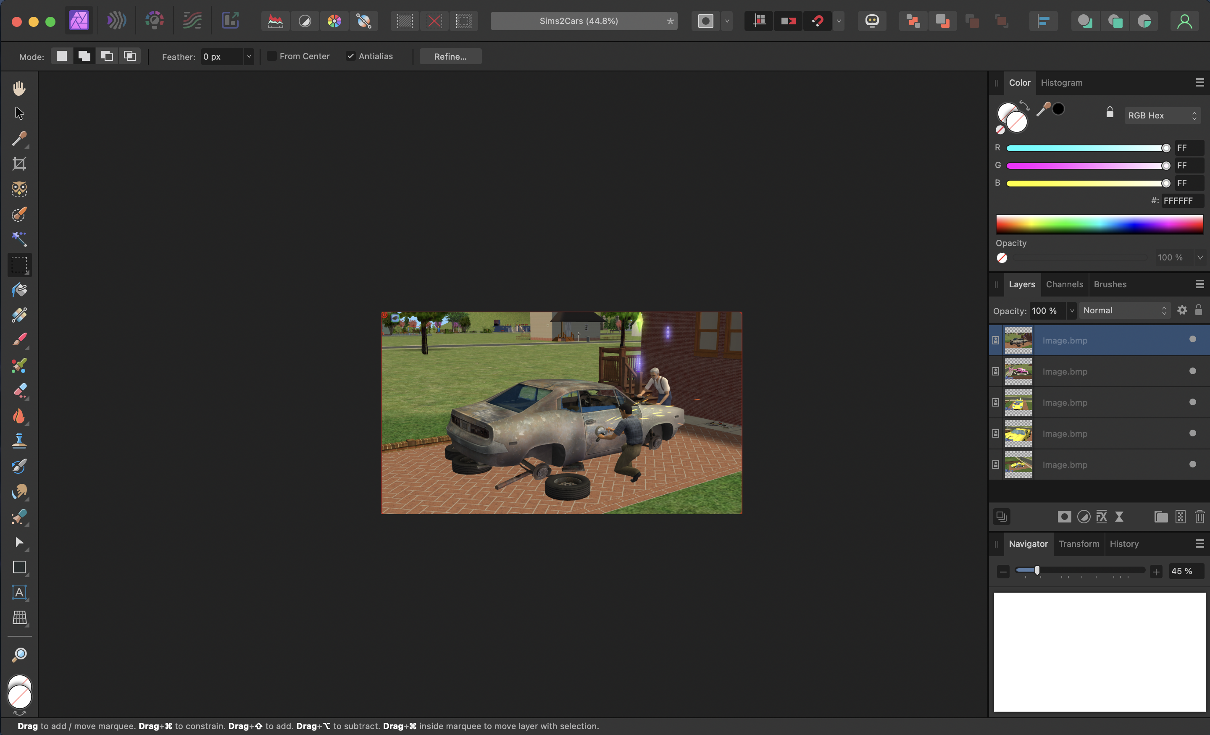
Task: Switch to the Liquify persona
Action: tap(116, 21)
